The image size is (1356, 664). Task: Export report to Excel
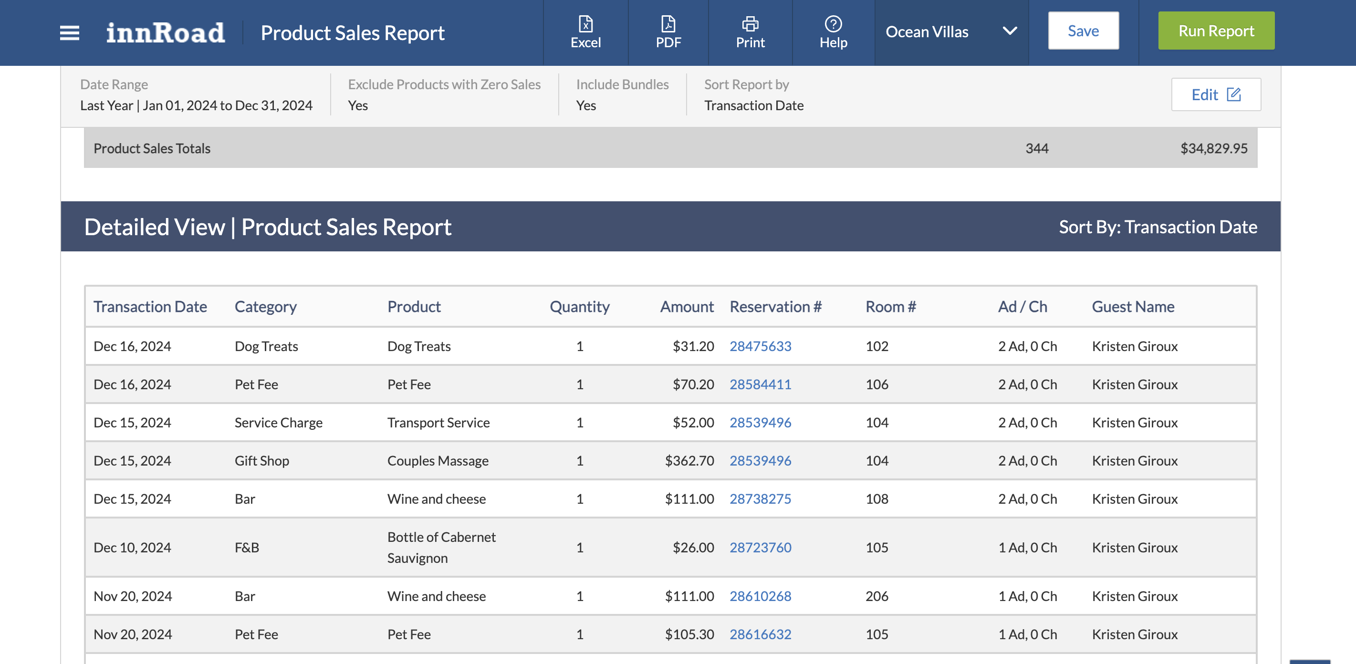[x=585, y=31]
